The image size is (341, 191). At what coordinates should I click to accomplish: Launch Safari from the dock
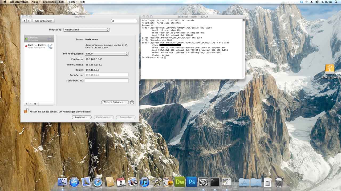(98, 182)
